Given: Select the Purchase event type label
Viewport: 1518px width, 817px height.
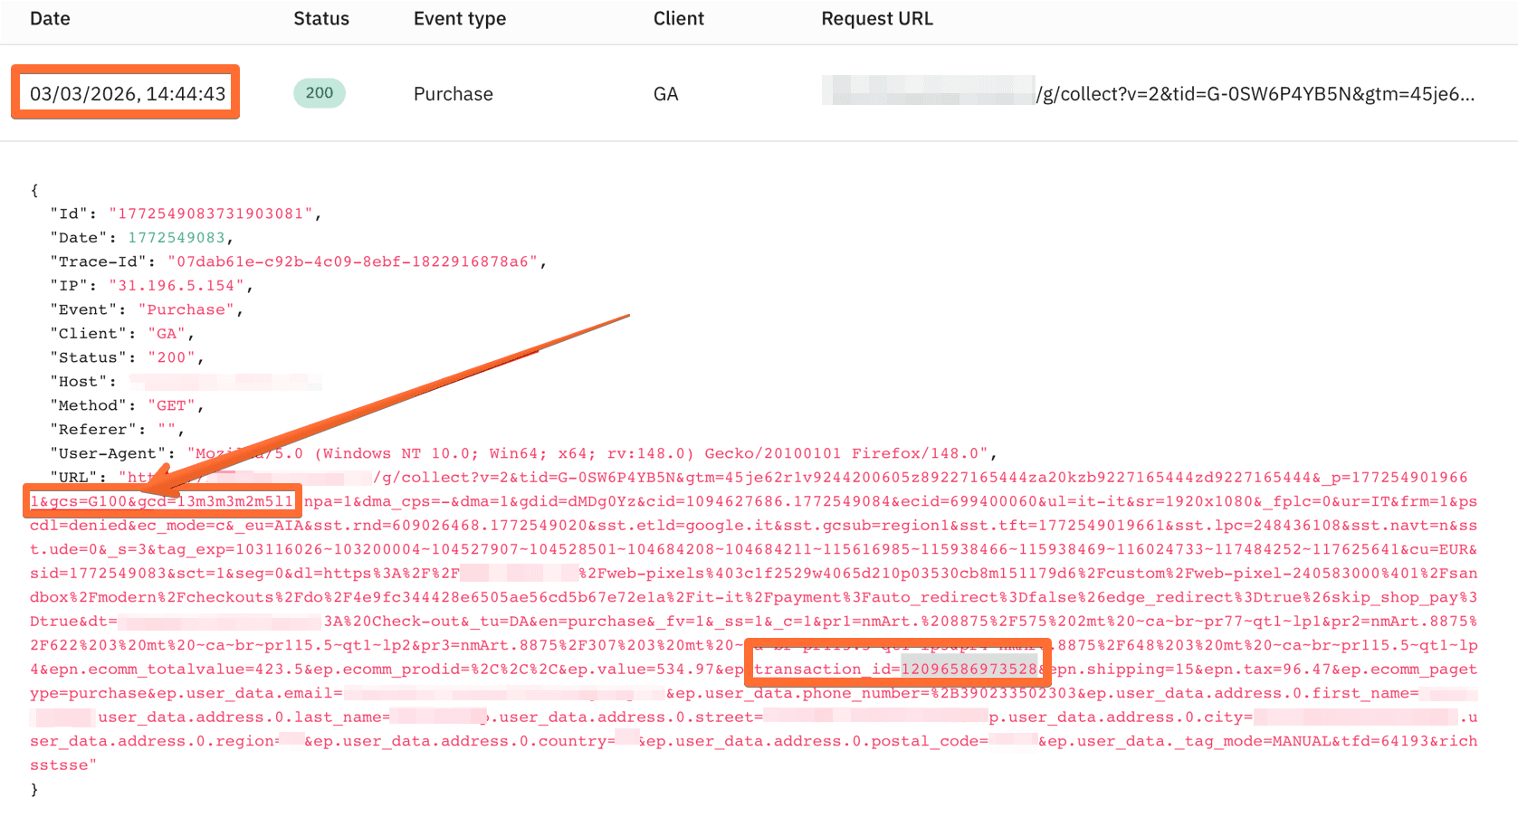Looking at the screenshot, I should (x=453, y=93).
